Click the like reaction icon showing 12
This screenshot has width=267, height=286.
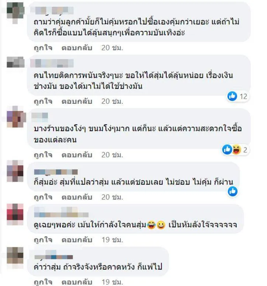(232, 96)
